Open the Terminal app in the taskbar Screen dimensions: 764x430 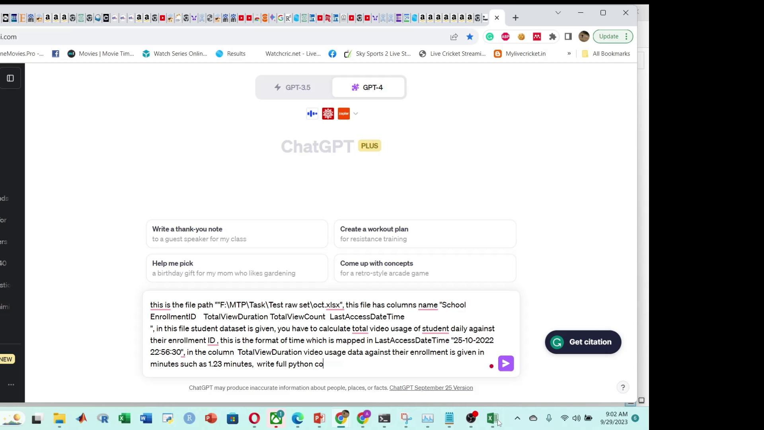(384, 418)
